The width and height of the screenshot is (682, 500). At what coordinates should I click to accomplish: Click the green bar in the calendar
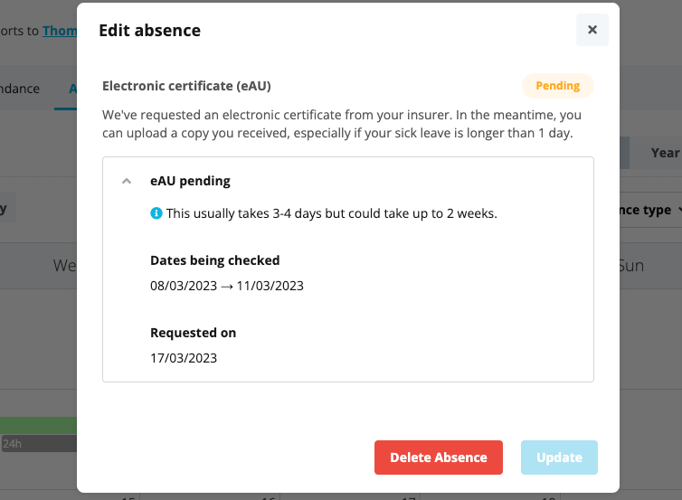pyautogui.click(x=38, y=425)
